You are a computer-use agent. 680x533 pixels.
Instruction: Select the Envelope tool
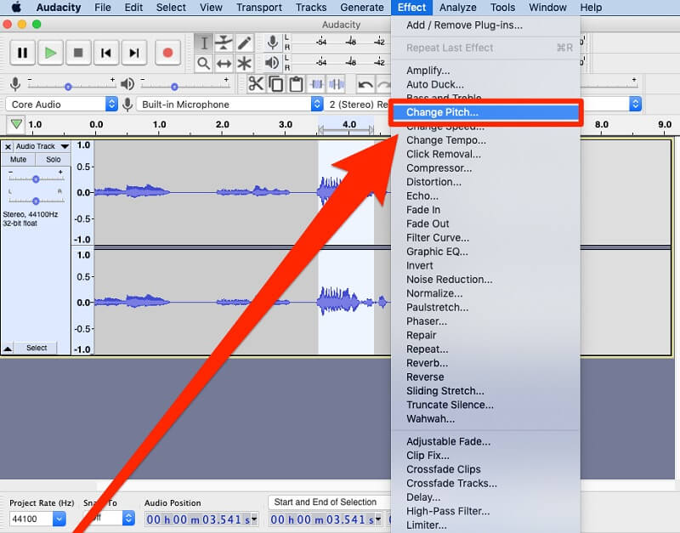pyautogui.click(x=223, y=43)
